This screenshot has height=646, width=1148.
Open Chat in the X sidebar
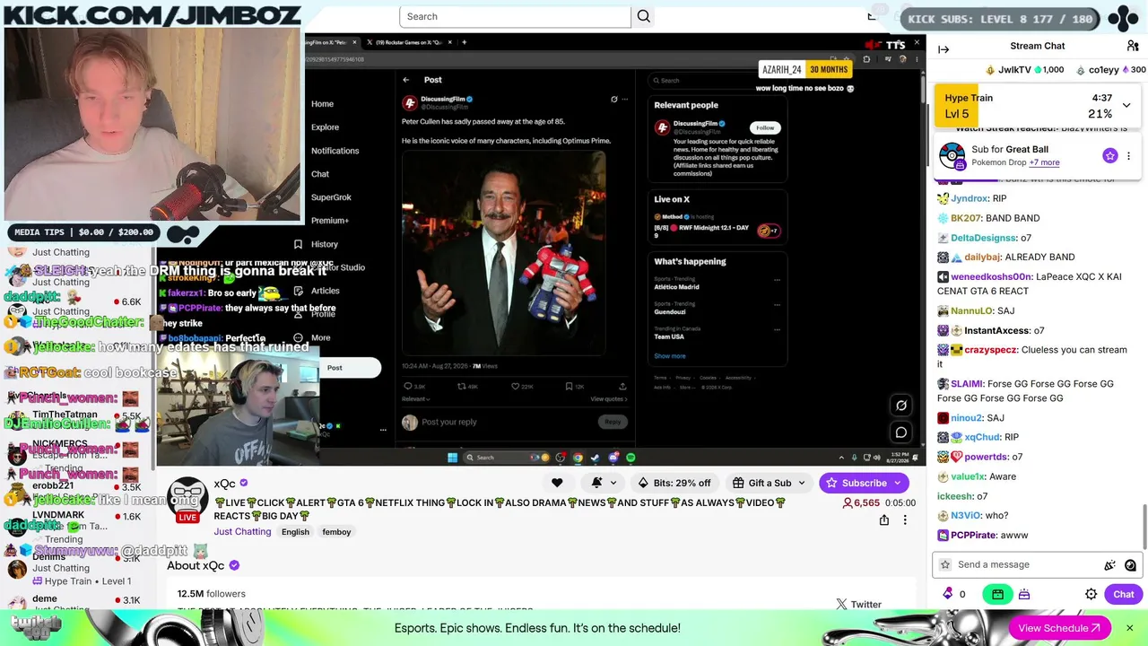(320, 174)
